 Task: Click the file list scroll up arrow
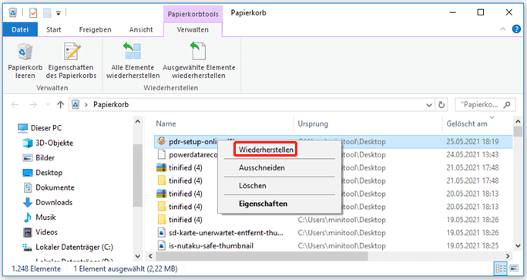click(x=518, y=121)
